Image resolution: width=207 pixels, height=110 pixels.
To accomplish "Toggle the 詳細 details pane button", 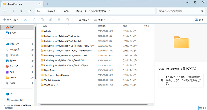I will 199,20.
